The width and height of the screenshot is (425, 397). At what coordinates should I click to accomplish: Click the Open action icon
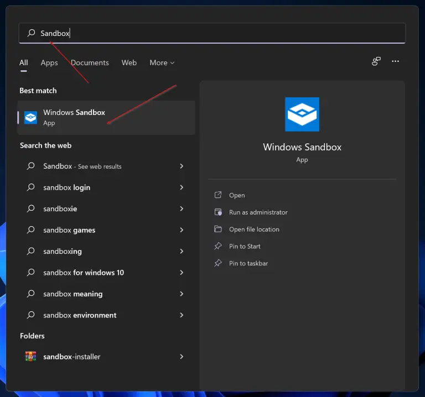point(218,195)
